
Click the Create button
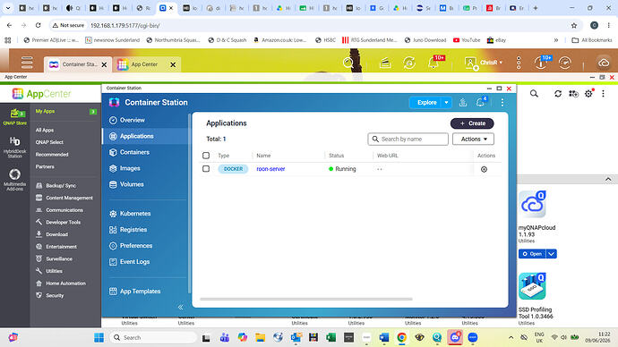point(472,123)
